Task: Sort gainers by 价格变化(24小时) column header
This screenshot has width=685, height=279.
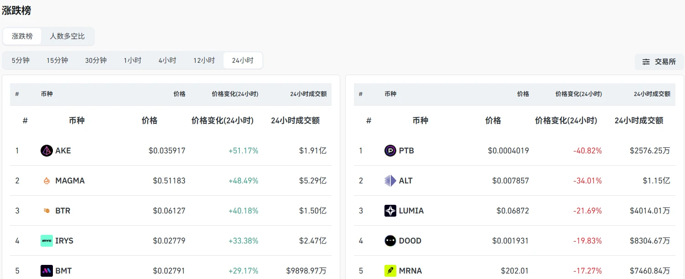Action: pyautogui.click(x=223, y=121)
